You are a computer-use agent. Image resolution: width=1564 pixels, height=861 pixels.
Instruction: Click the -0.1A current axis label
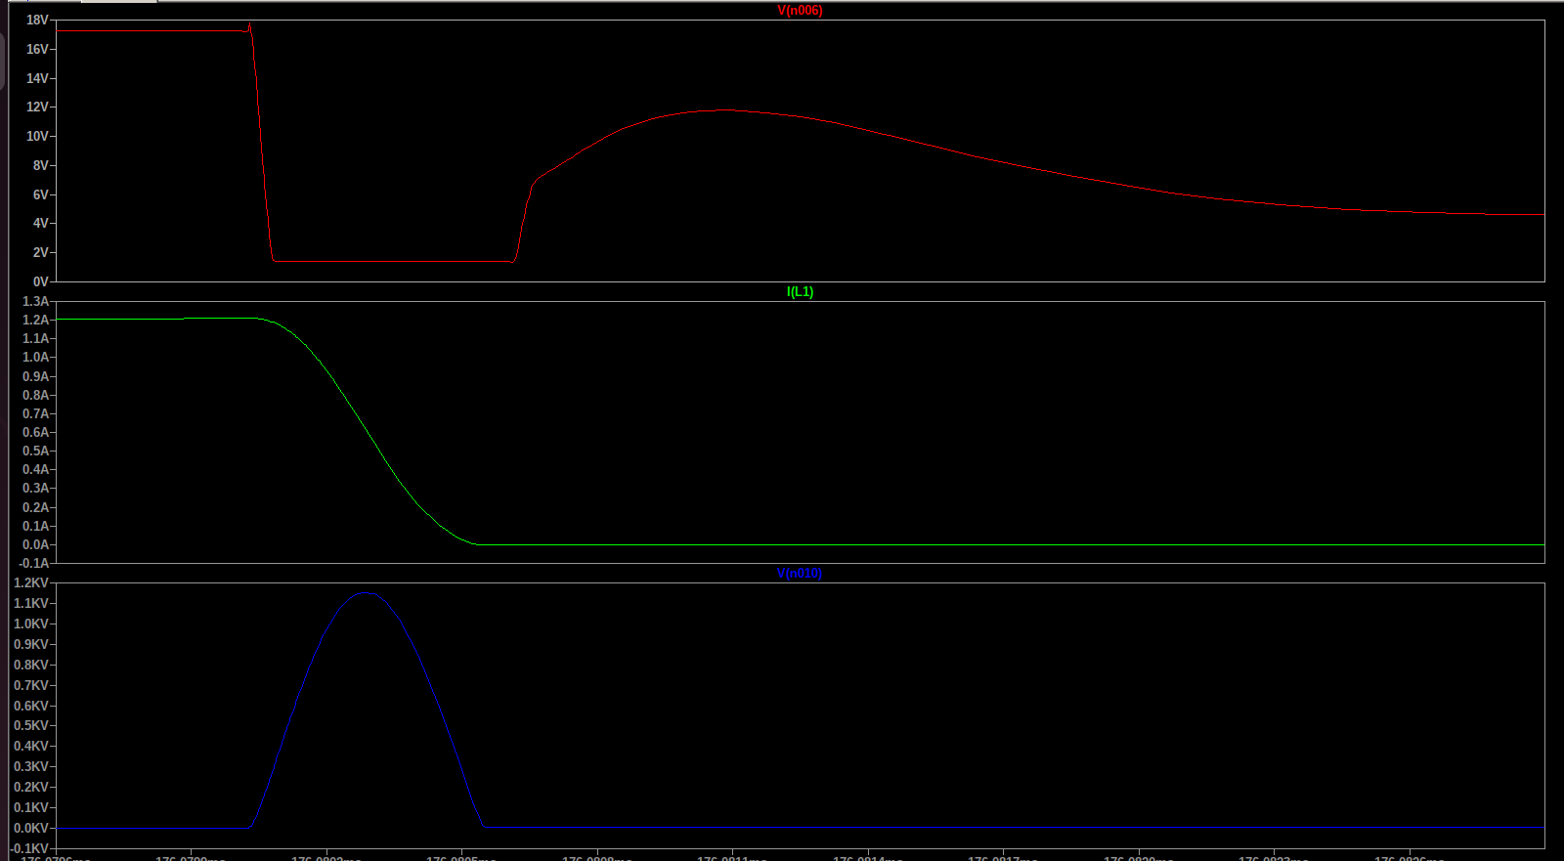pos(33,563)
